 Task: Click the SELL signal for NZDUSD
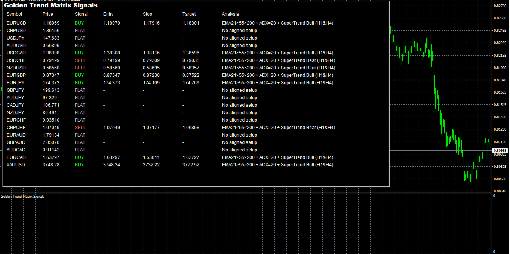(80, 68)
